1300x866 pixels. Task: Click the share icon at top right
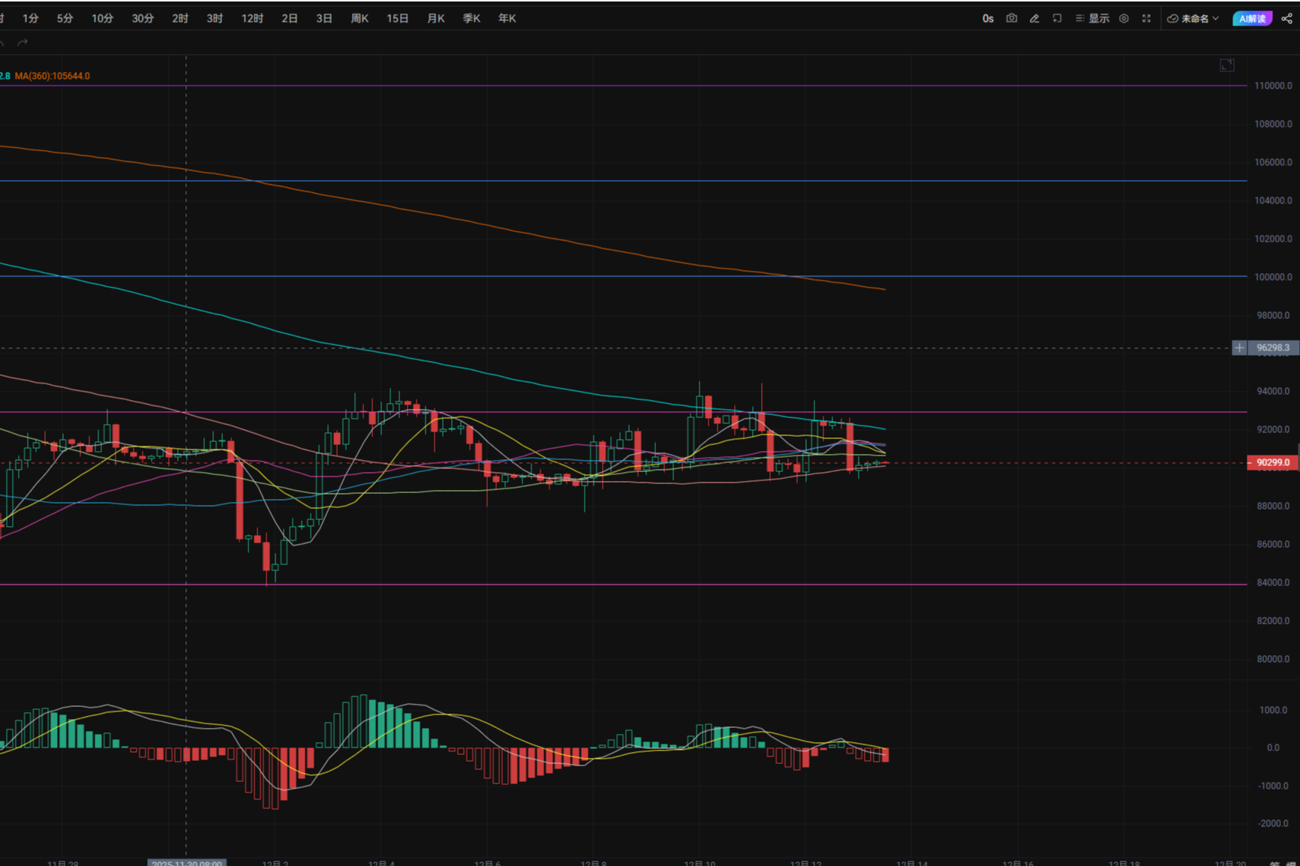point(1288,18)
